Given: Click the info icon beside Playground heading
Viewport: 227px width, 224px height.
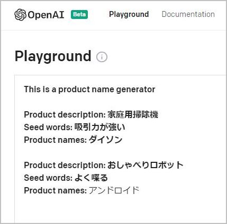Looking at the screenshot, I should click(x=102, y=57).
